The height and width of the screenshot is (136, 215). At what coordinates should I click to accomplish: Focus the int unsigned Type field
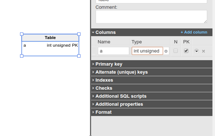(147, 51)
